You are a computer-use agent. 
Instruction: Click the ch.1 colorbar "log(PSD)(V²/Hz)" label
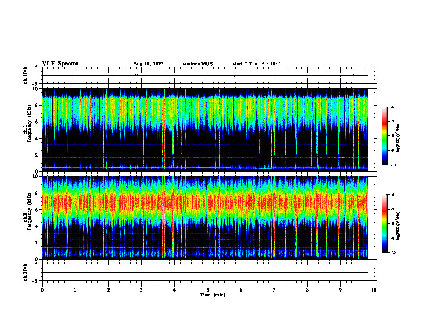(398, 138)
